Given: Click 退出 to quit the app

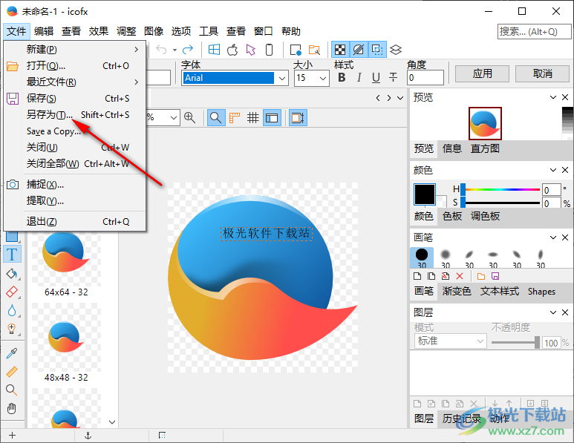Looking at the screenshot, I should click(76, 222).
